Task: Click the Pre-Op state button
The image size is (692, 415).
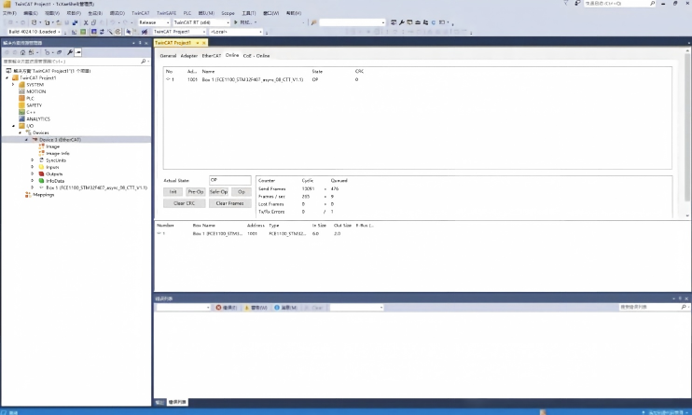Action: [196, 191]
